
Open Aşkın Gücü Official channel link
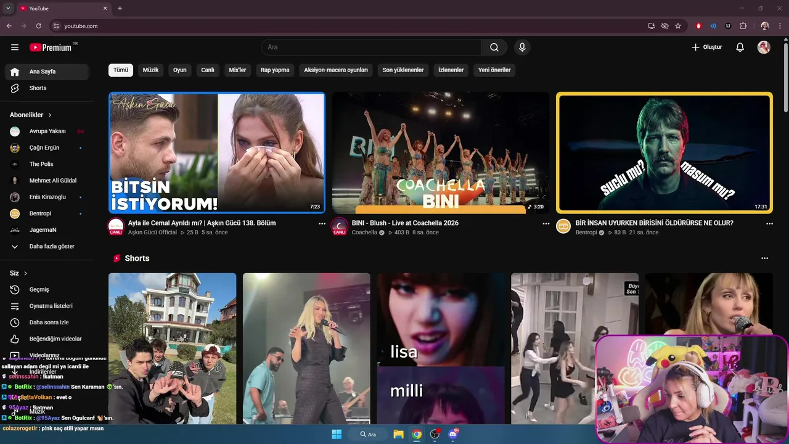pyautogui.click(x=152, y=232)
